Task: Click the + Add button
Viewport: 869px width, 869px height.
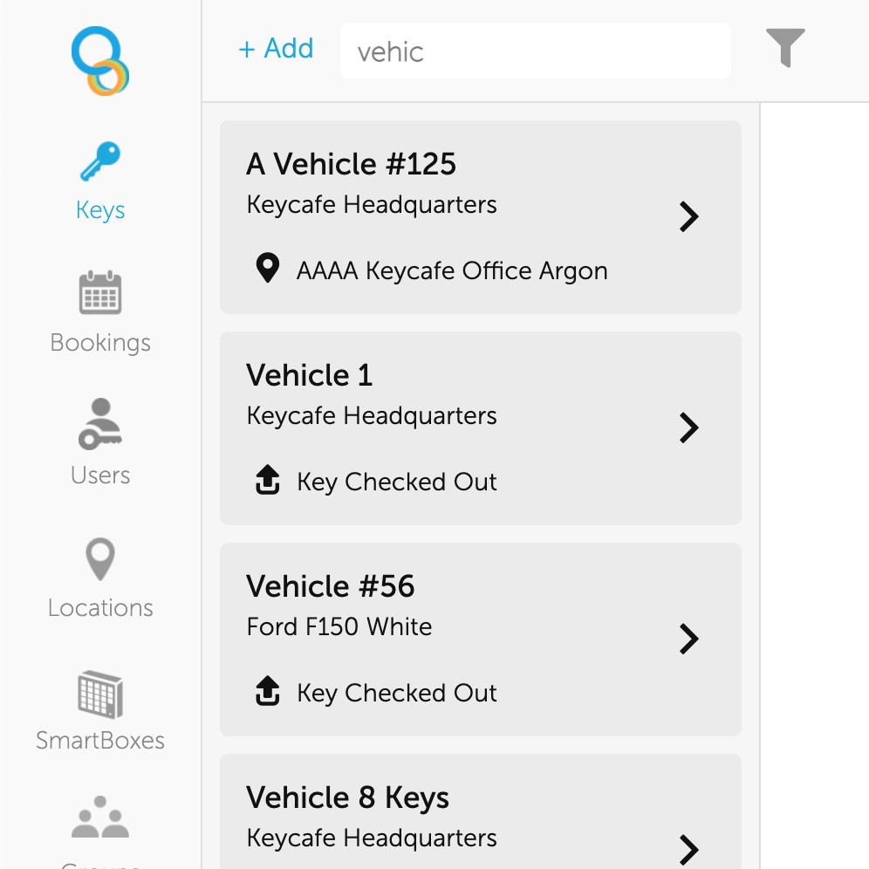Action: [276, 49]
